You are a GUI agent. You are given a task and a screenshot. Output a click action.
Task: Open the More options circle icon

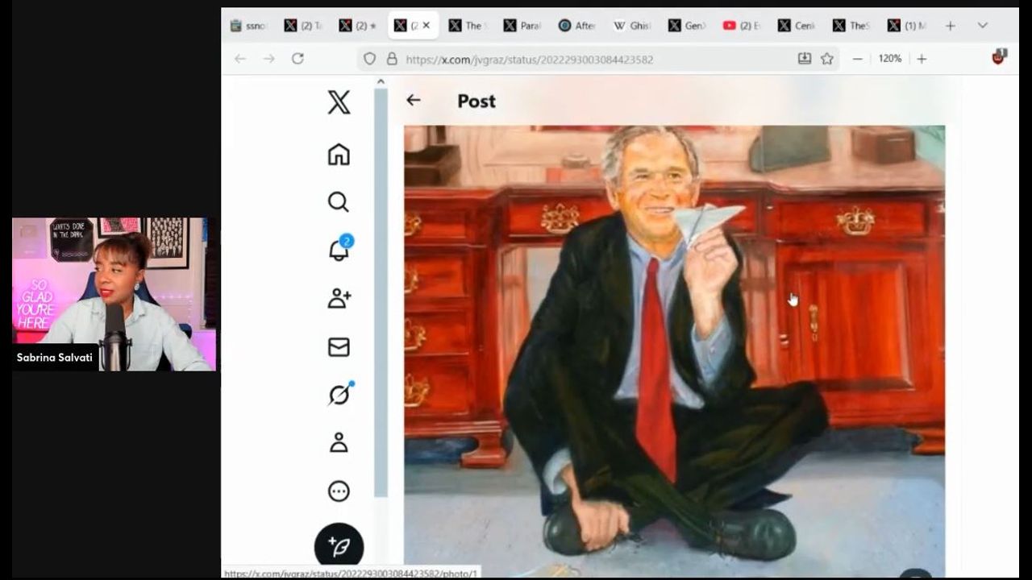pyautogui.click(x=339, y=491)
